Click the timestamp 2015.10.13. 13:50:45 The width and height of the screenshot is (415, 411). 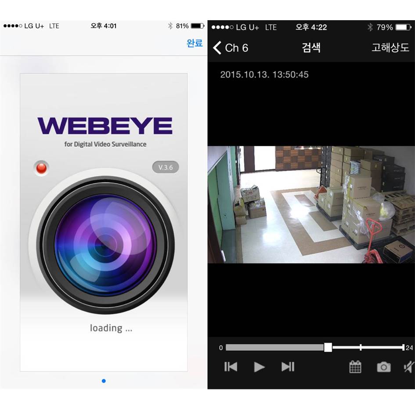264,75
